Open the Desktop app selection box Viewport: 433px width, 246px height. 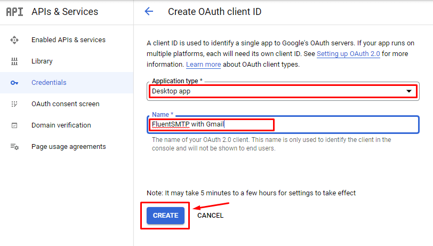[x=283, y=91]
